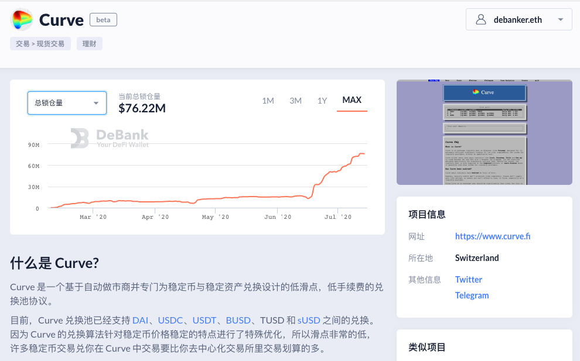
Task: Click the Jul '20 axis label
Action: (x=337, y=217)
